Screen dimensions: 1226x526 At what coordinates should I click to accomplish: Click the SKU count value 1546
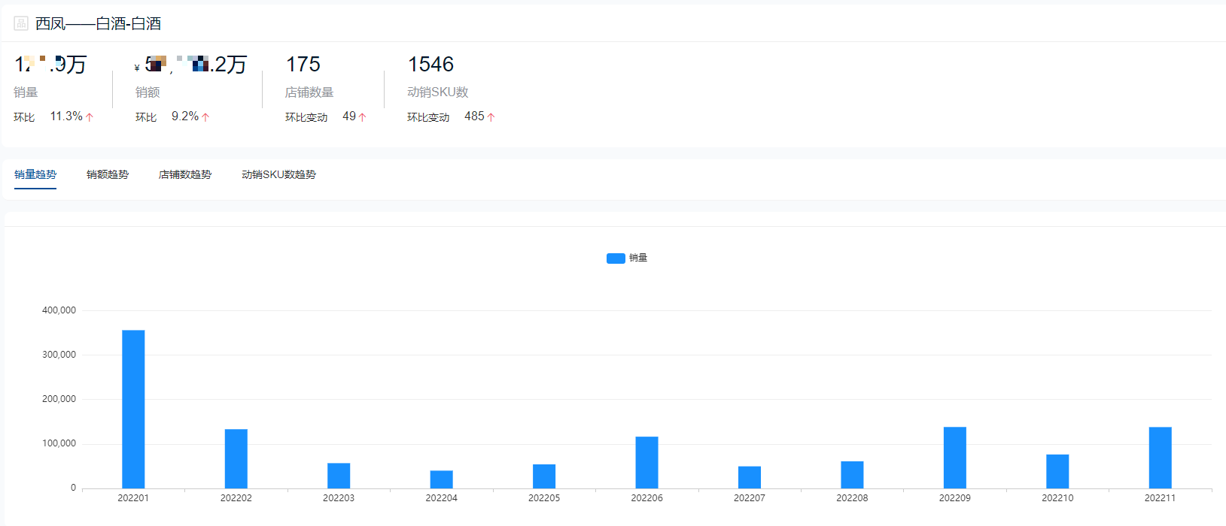[x=430, y=65]
